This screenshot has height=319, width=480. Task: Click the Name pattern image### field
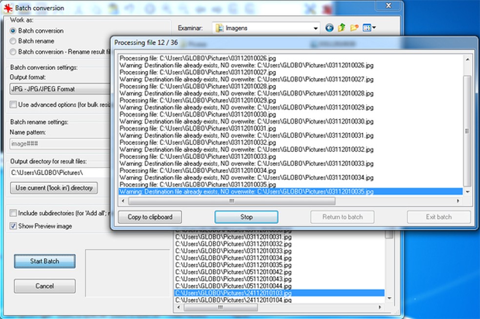[60, 143]
